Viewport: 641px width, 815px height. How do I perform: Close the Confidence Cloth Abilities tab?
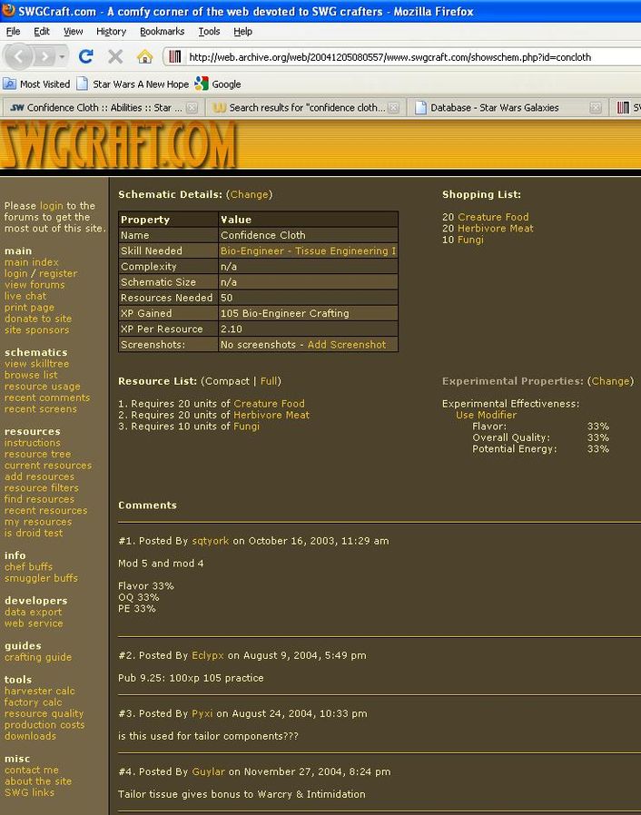(x=192, y=107)
